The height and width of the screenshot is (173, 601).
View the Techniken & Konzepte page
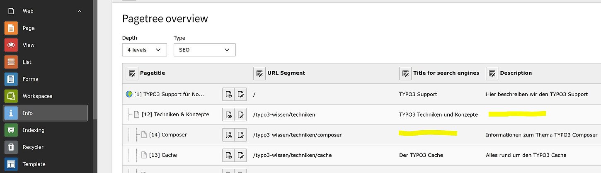click(x=228, y=115)
